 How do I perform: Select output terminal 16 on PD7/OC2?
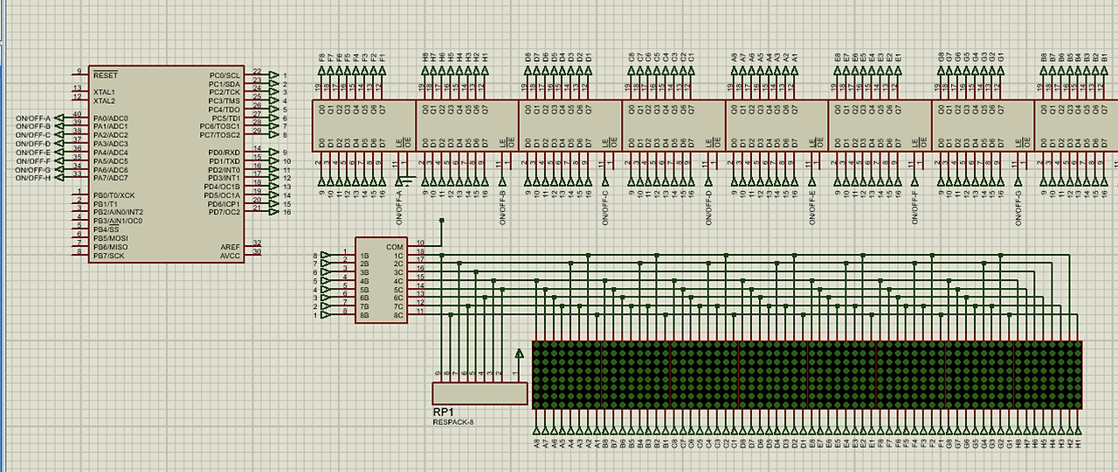274,212
